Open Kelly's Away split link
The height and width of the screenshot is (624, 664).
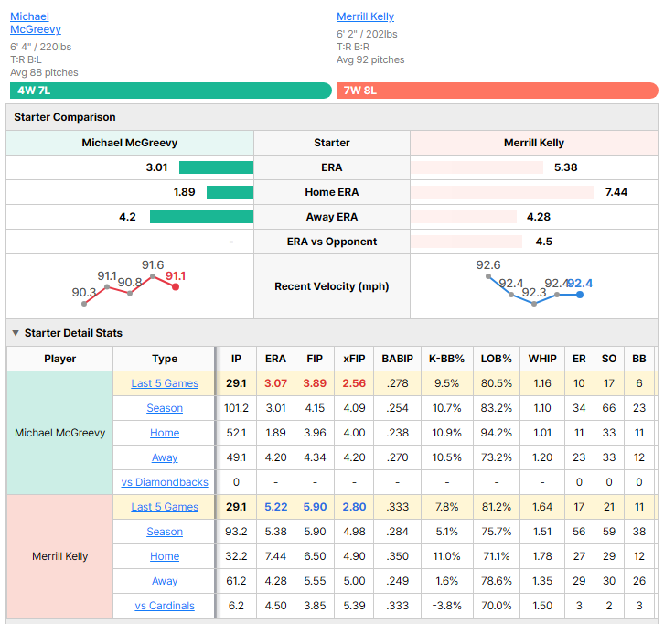165,581
